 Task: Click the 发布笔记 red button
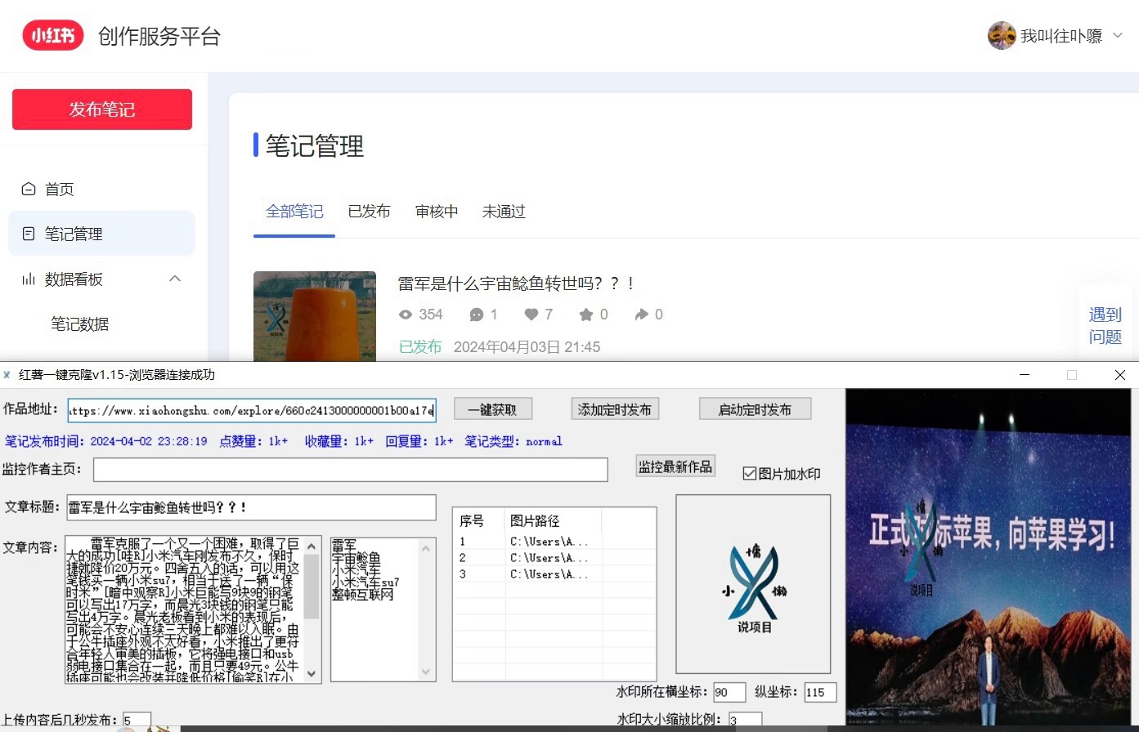pos(102,109)
